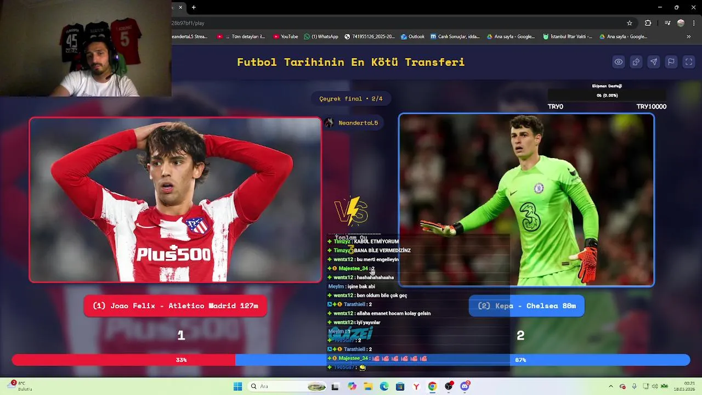The width and height of the screenshot is (702, 395).
Task: Open Yandex browser from the taskbar
Action: pos(416,386)
